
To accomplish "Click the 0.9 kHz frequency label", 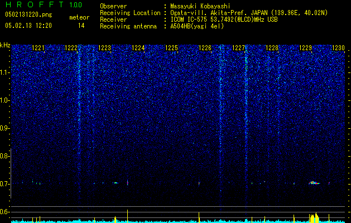I will click(4, 128).
